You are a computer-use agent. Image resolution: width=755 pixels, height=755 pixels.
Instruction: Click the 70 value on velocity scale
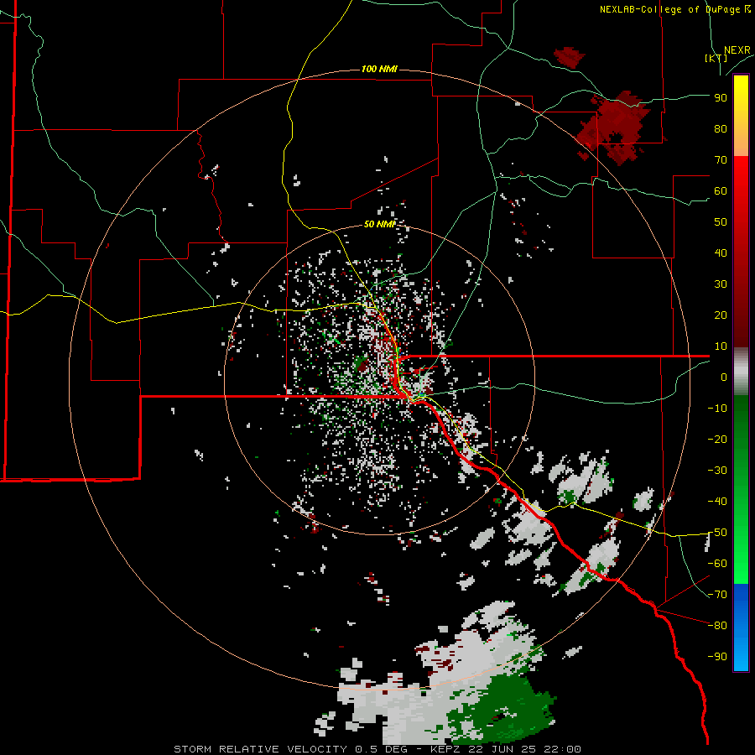click(x=721, y=160)
